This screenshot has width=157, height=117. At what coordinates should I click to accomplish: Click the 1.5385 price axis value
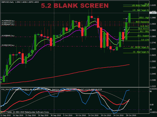(x=153, y=80)
